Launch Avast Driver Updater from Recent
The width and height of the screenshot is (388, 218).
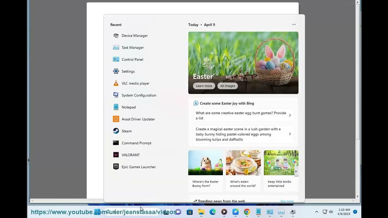(134, 119)
